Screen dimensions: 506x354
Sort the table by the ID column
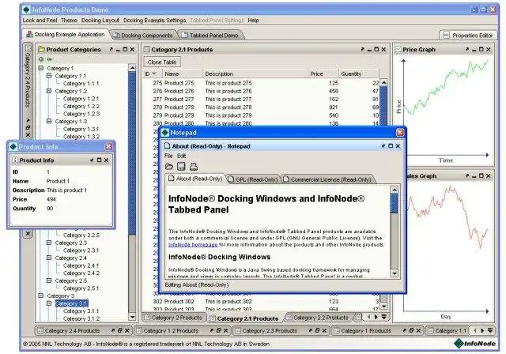(153, 73)
